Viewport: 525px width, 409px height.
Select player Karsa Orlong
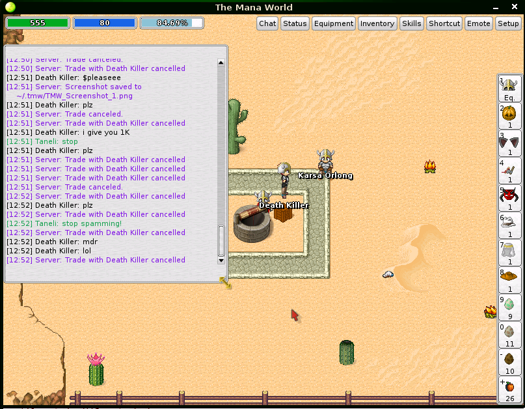pyautogui.click(x=325, y=163)
